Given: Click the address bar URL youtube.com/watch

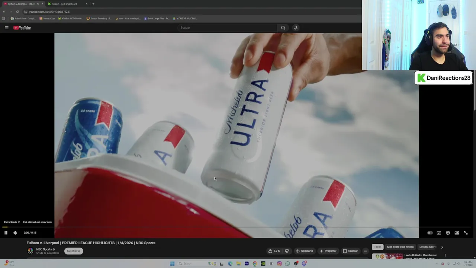Looking at the screenshot, I should [49, 12].
